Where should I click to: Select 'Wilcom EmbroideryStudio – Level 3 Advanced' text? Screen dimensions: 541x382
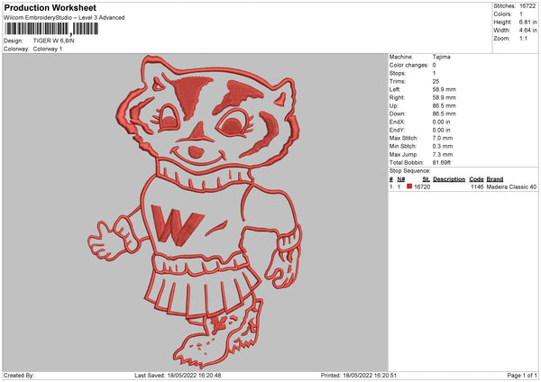64,18
